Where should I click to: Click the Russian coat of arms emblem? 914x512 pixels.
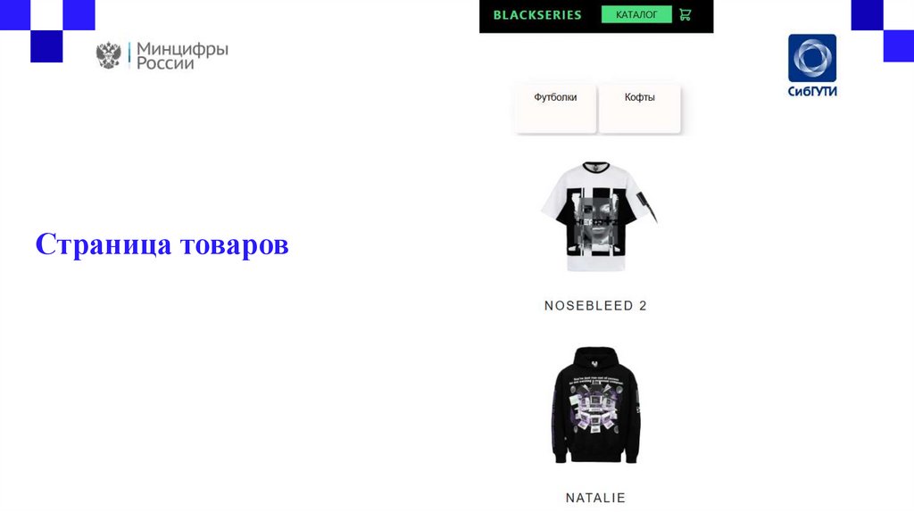point(108,55)
